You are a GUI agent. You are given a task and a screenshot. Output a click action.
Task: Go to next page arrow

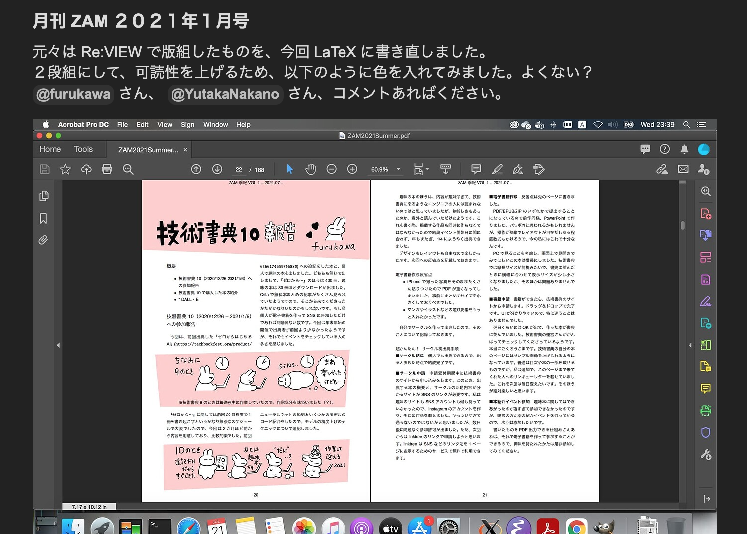(217, 169)
